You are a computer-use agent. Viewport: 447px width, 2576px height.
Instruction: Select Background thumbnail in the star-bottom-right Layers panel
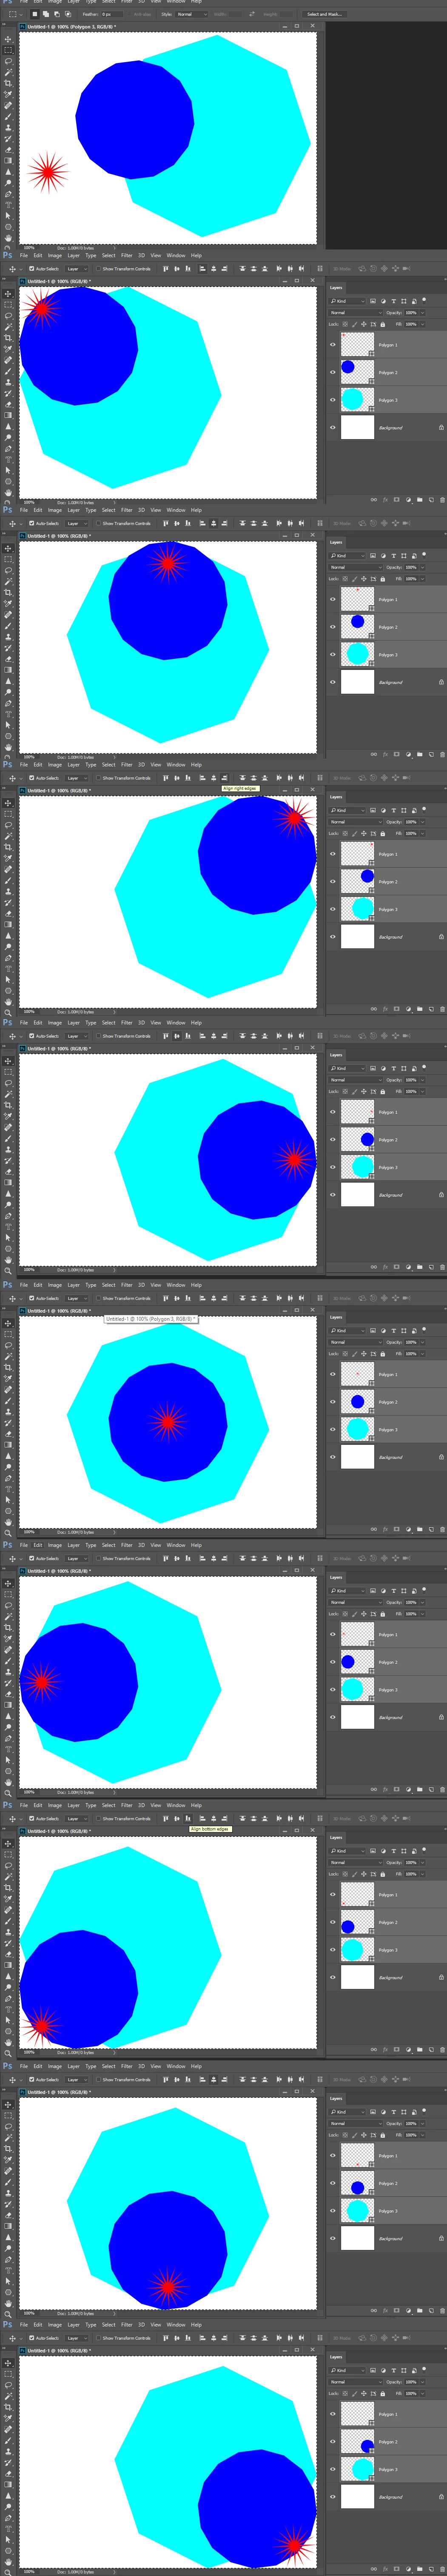(x=357, y=2497)
